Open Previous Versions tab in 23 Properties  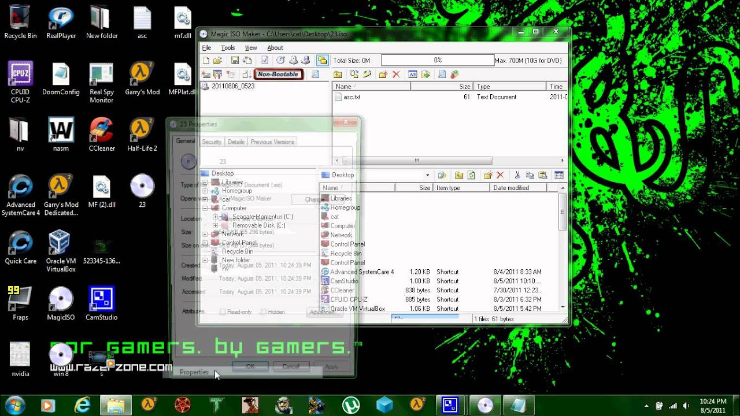click(272, 142)
